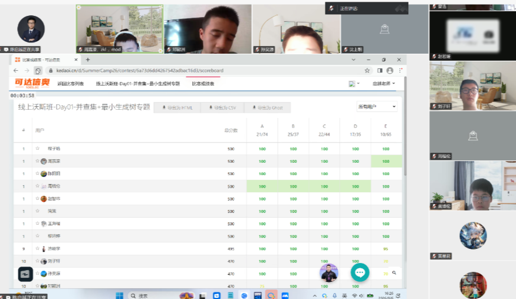Open 返回比赛列表 in the site nav
Image resolution: width=516 pixels, height=299 pixels.
pyautogui.click(x=70, y=84)
